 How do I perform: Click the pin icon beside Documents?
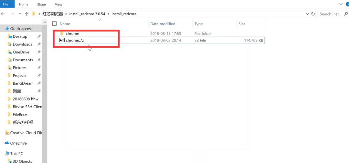[39, 60]
